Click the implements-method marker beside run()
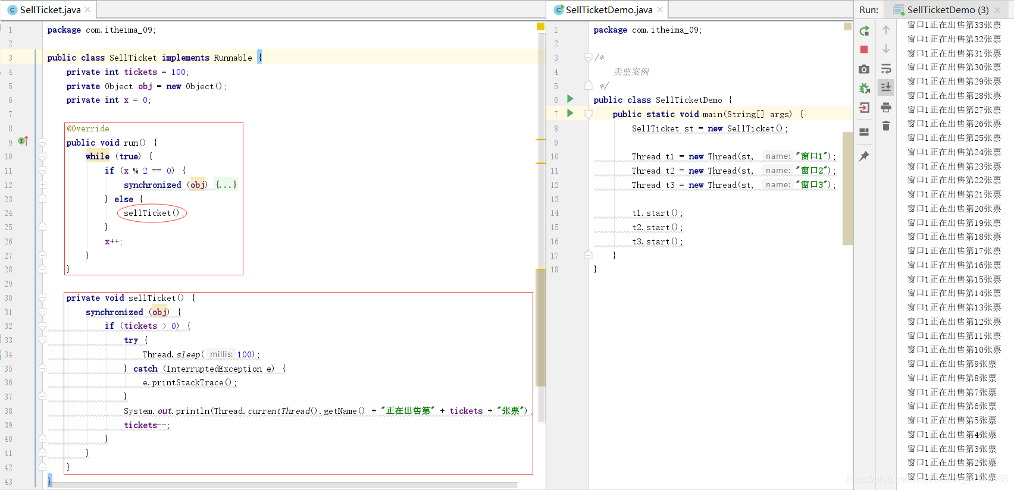Image resolution: width=1014 pixels, height=490 pixels. pos(23,141)
